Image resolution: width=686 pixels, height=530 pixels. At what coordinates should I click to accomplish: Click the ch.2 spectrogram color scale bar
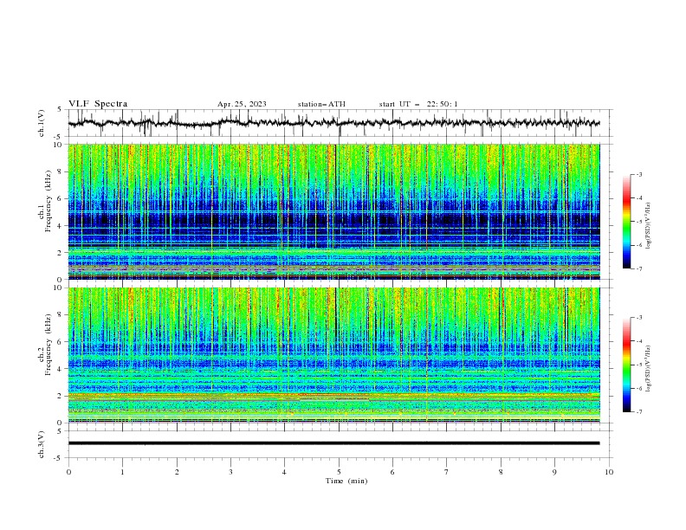pyautogui.click(x=626, y=365)
